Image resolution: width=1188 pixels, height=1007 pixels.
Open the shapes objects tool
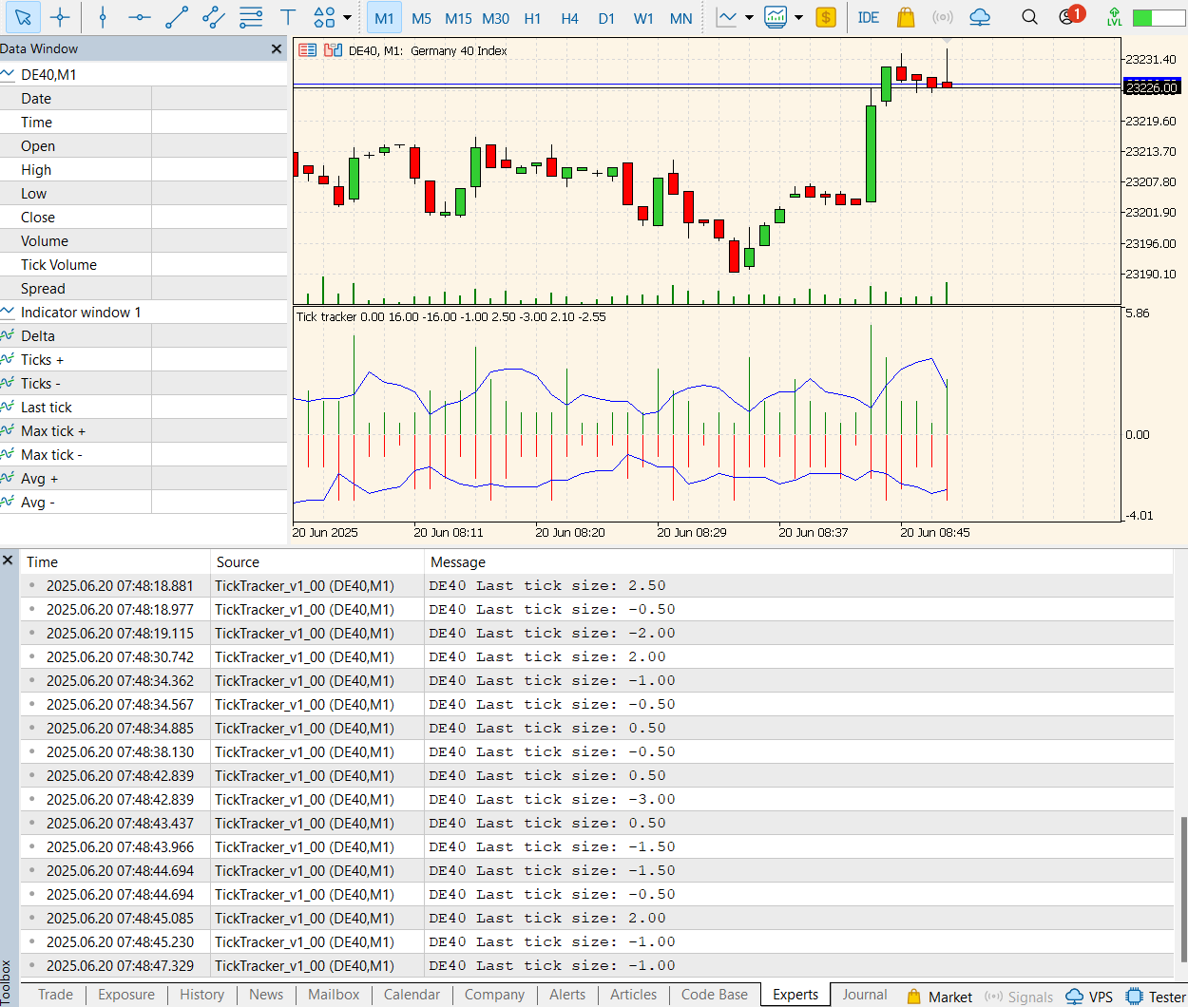(324, 17)
